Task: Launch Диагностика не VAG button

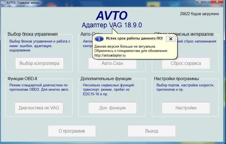Action: pos(39,108)
